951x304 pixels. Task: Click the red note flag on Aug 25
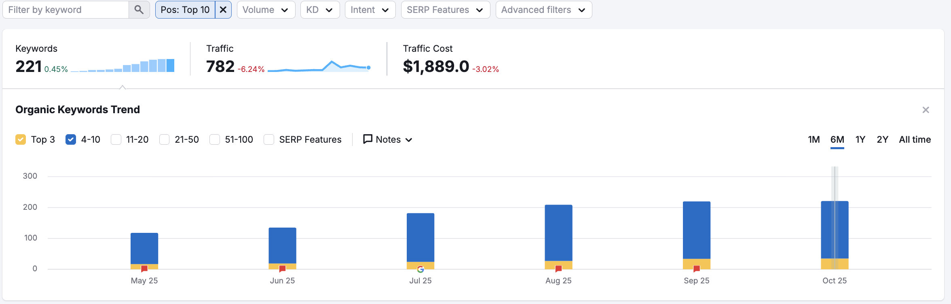pyautogui.click(x=558, y=269)
